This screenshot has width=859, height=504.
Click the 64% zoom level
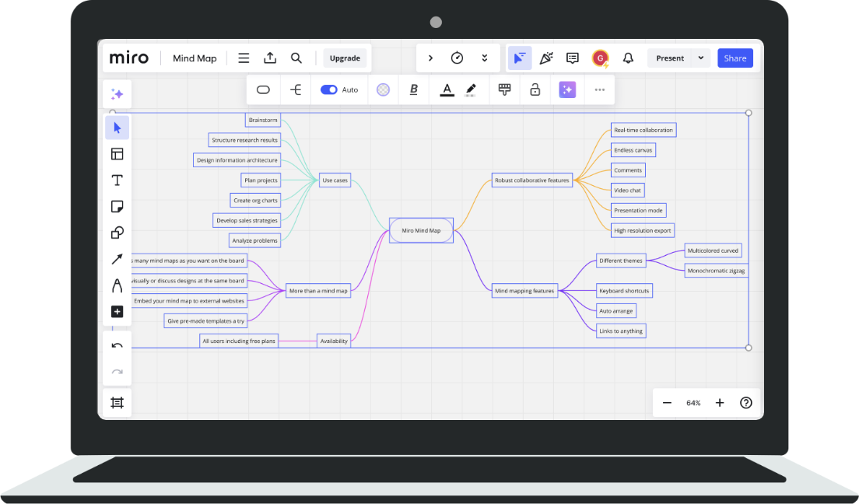coord(693,403)
